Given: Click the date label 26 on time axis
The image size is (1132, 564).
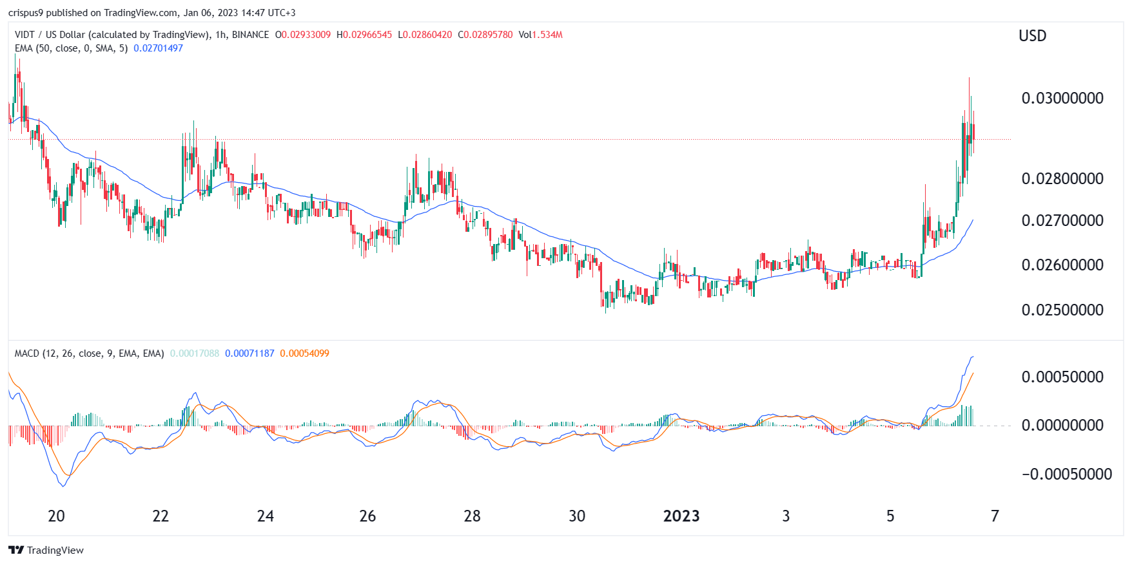Looking at the screenshot, I should point(367,516).
